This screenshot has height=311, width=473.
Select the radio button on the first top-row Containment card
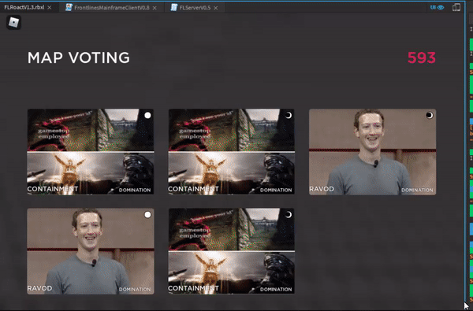pos(147,115)
